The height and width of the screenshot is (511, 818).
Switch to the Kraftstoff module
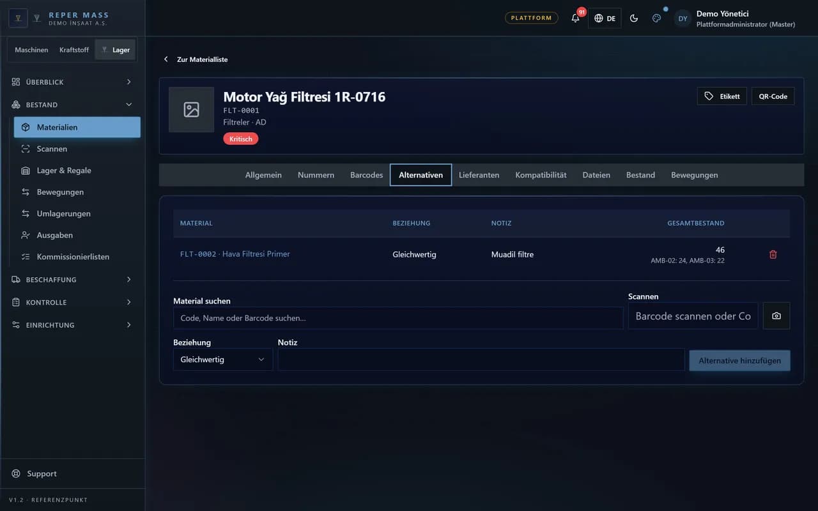[x=74, y=50]
